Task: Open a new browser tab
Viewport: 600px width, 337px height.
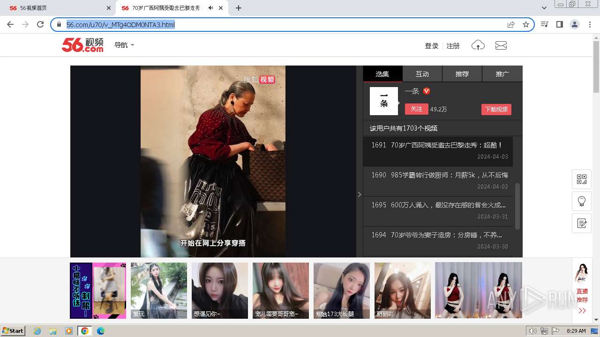Action: click(239, 8)
